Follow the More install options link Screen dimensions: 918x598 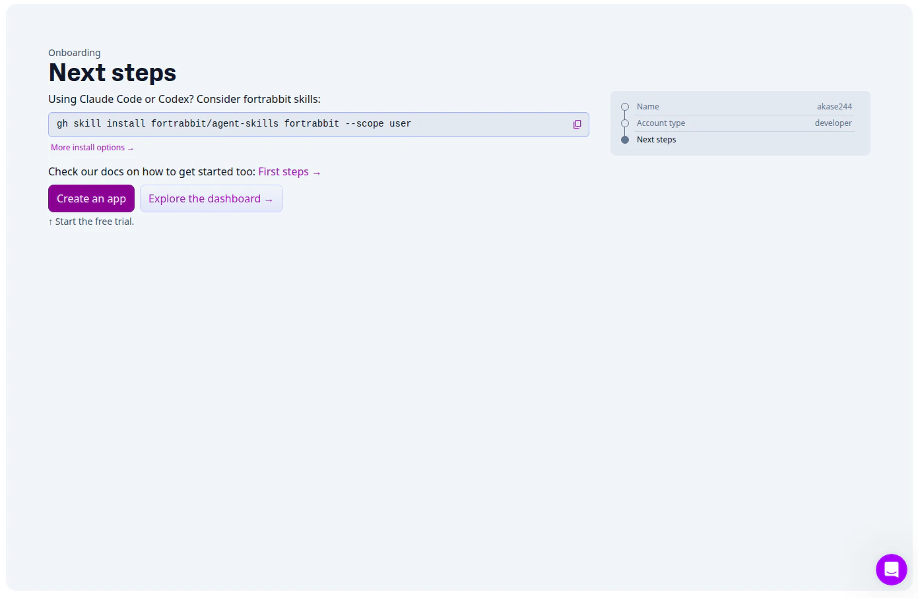92,148
